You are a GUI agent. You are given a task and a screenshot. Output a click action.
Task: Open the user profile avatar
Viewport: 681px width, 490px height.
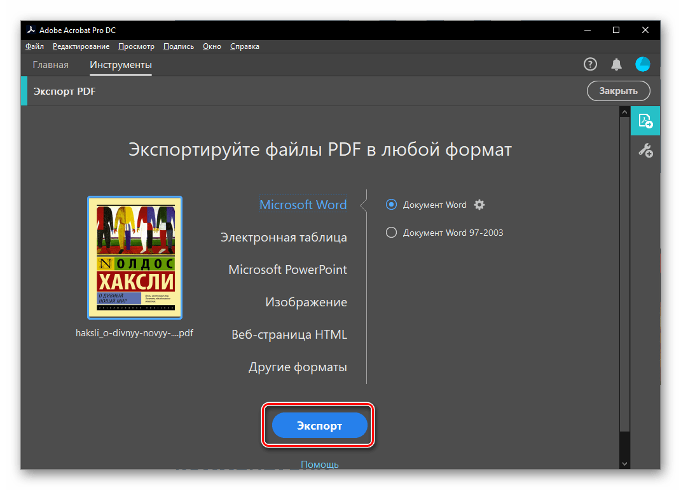click(642, 64)
